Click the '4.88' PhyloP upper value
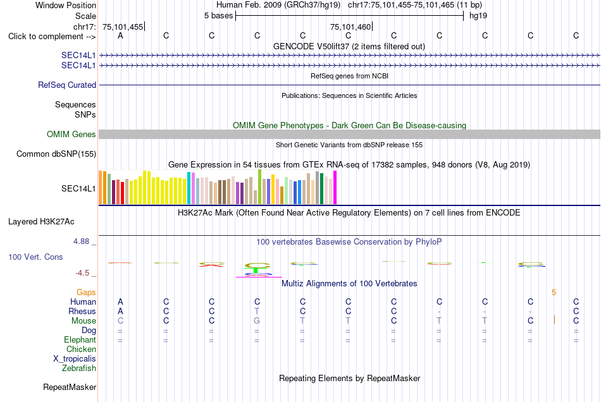Image resolution: width=601 pixels, height=402 pixels. coord(81,241)
